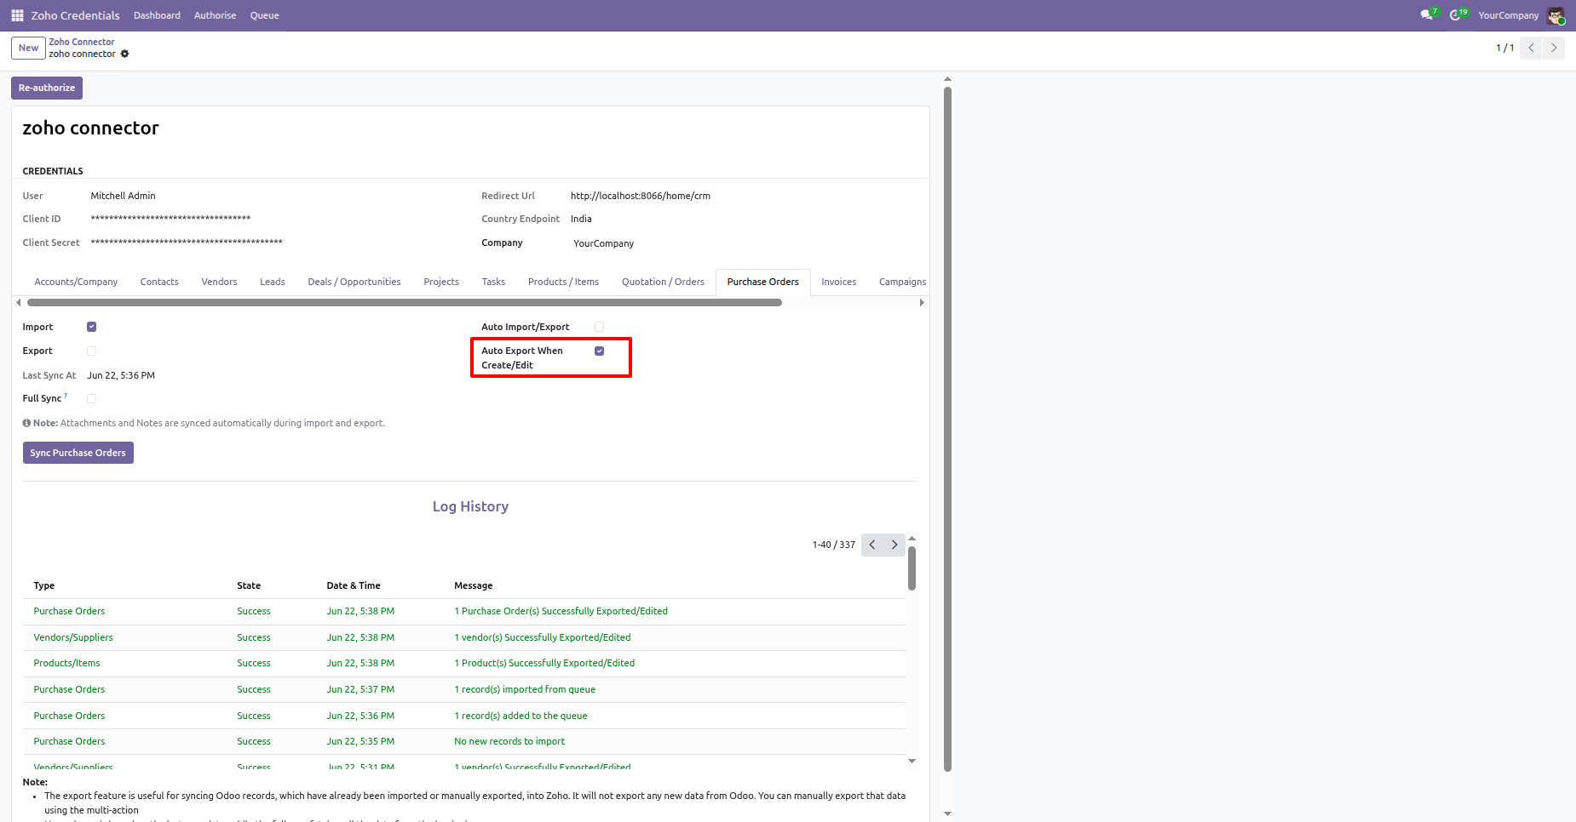The height and width of the screenshot is (822, 1576).
Task: Switch to the Deals / Opportunities tab
Action: 354,282
